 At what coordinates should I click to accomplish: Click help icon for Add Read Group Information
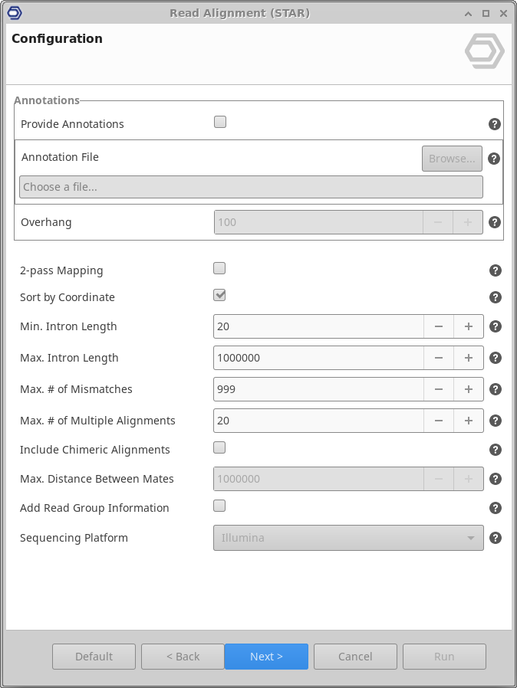click(496, 508)
